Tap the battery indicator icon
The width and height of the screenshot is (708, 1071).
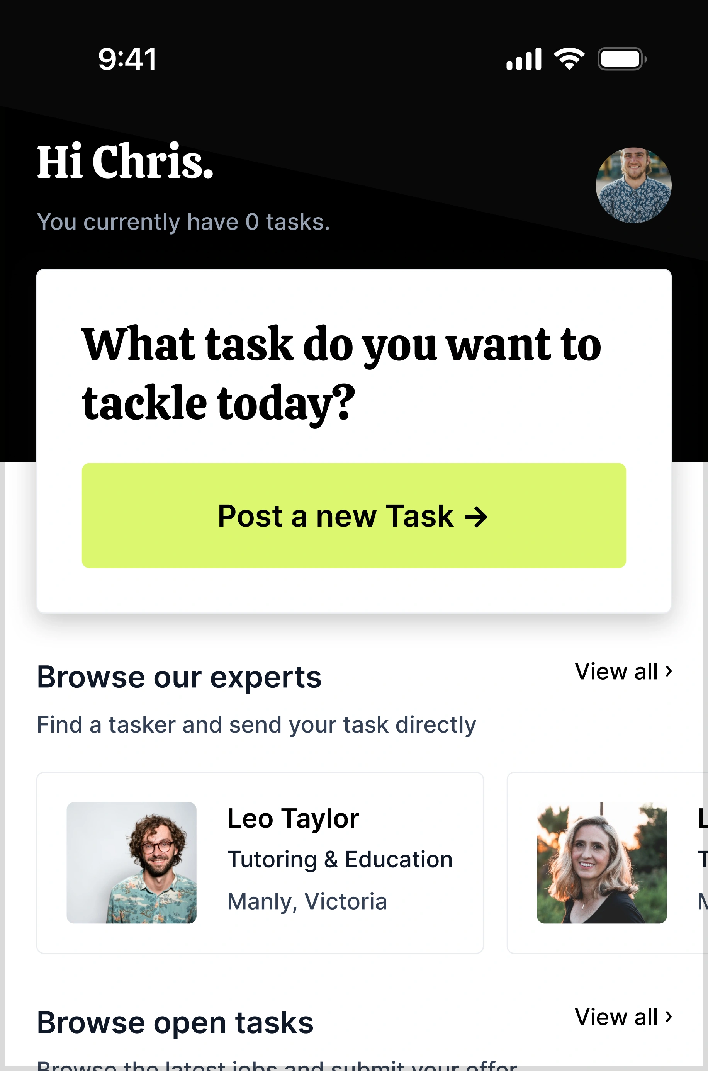click(x=621, y=59)
